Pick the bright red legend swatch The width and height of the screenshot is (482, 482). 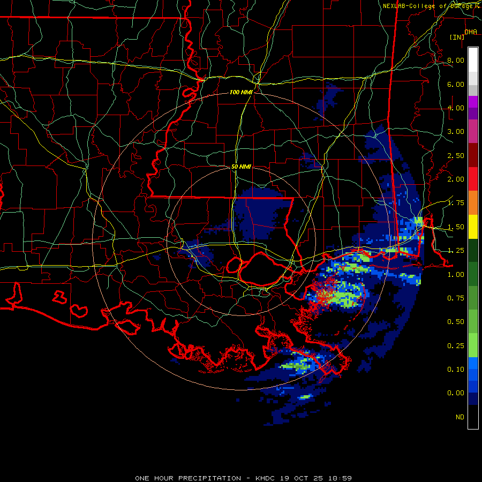click(473, 179)
